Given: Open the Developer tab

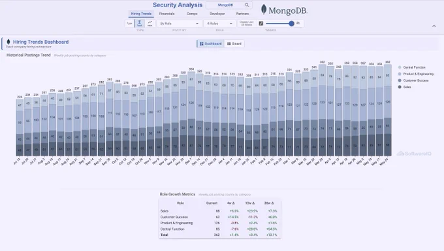Looking at the screenshot, I should [217, 14].
